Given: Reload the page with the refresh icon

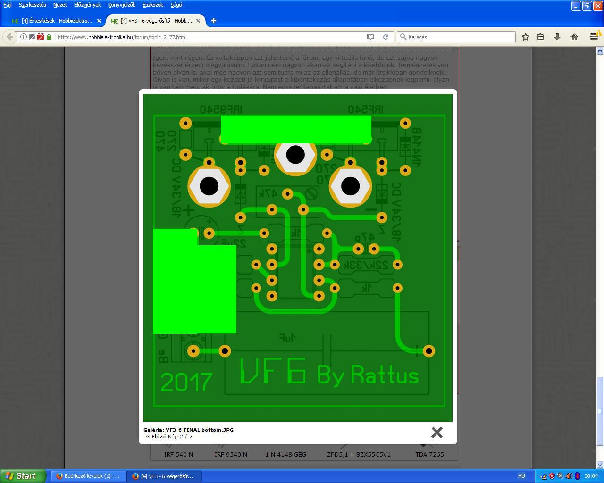Looking at the screenshot, I should (386, 37).
